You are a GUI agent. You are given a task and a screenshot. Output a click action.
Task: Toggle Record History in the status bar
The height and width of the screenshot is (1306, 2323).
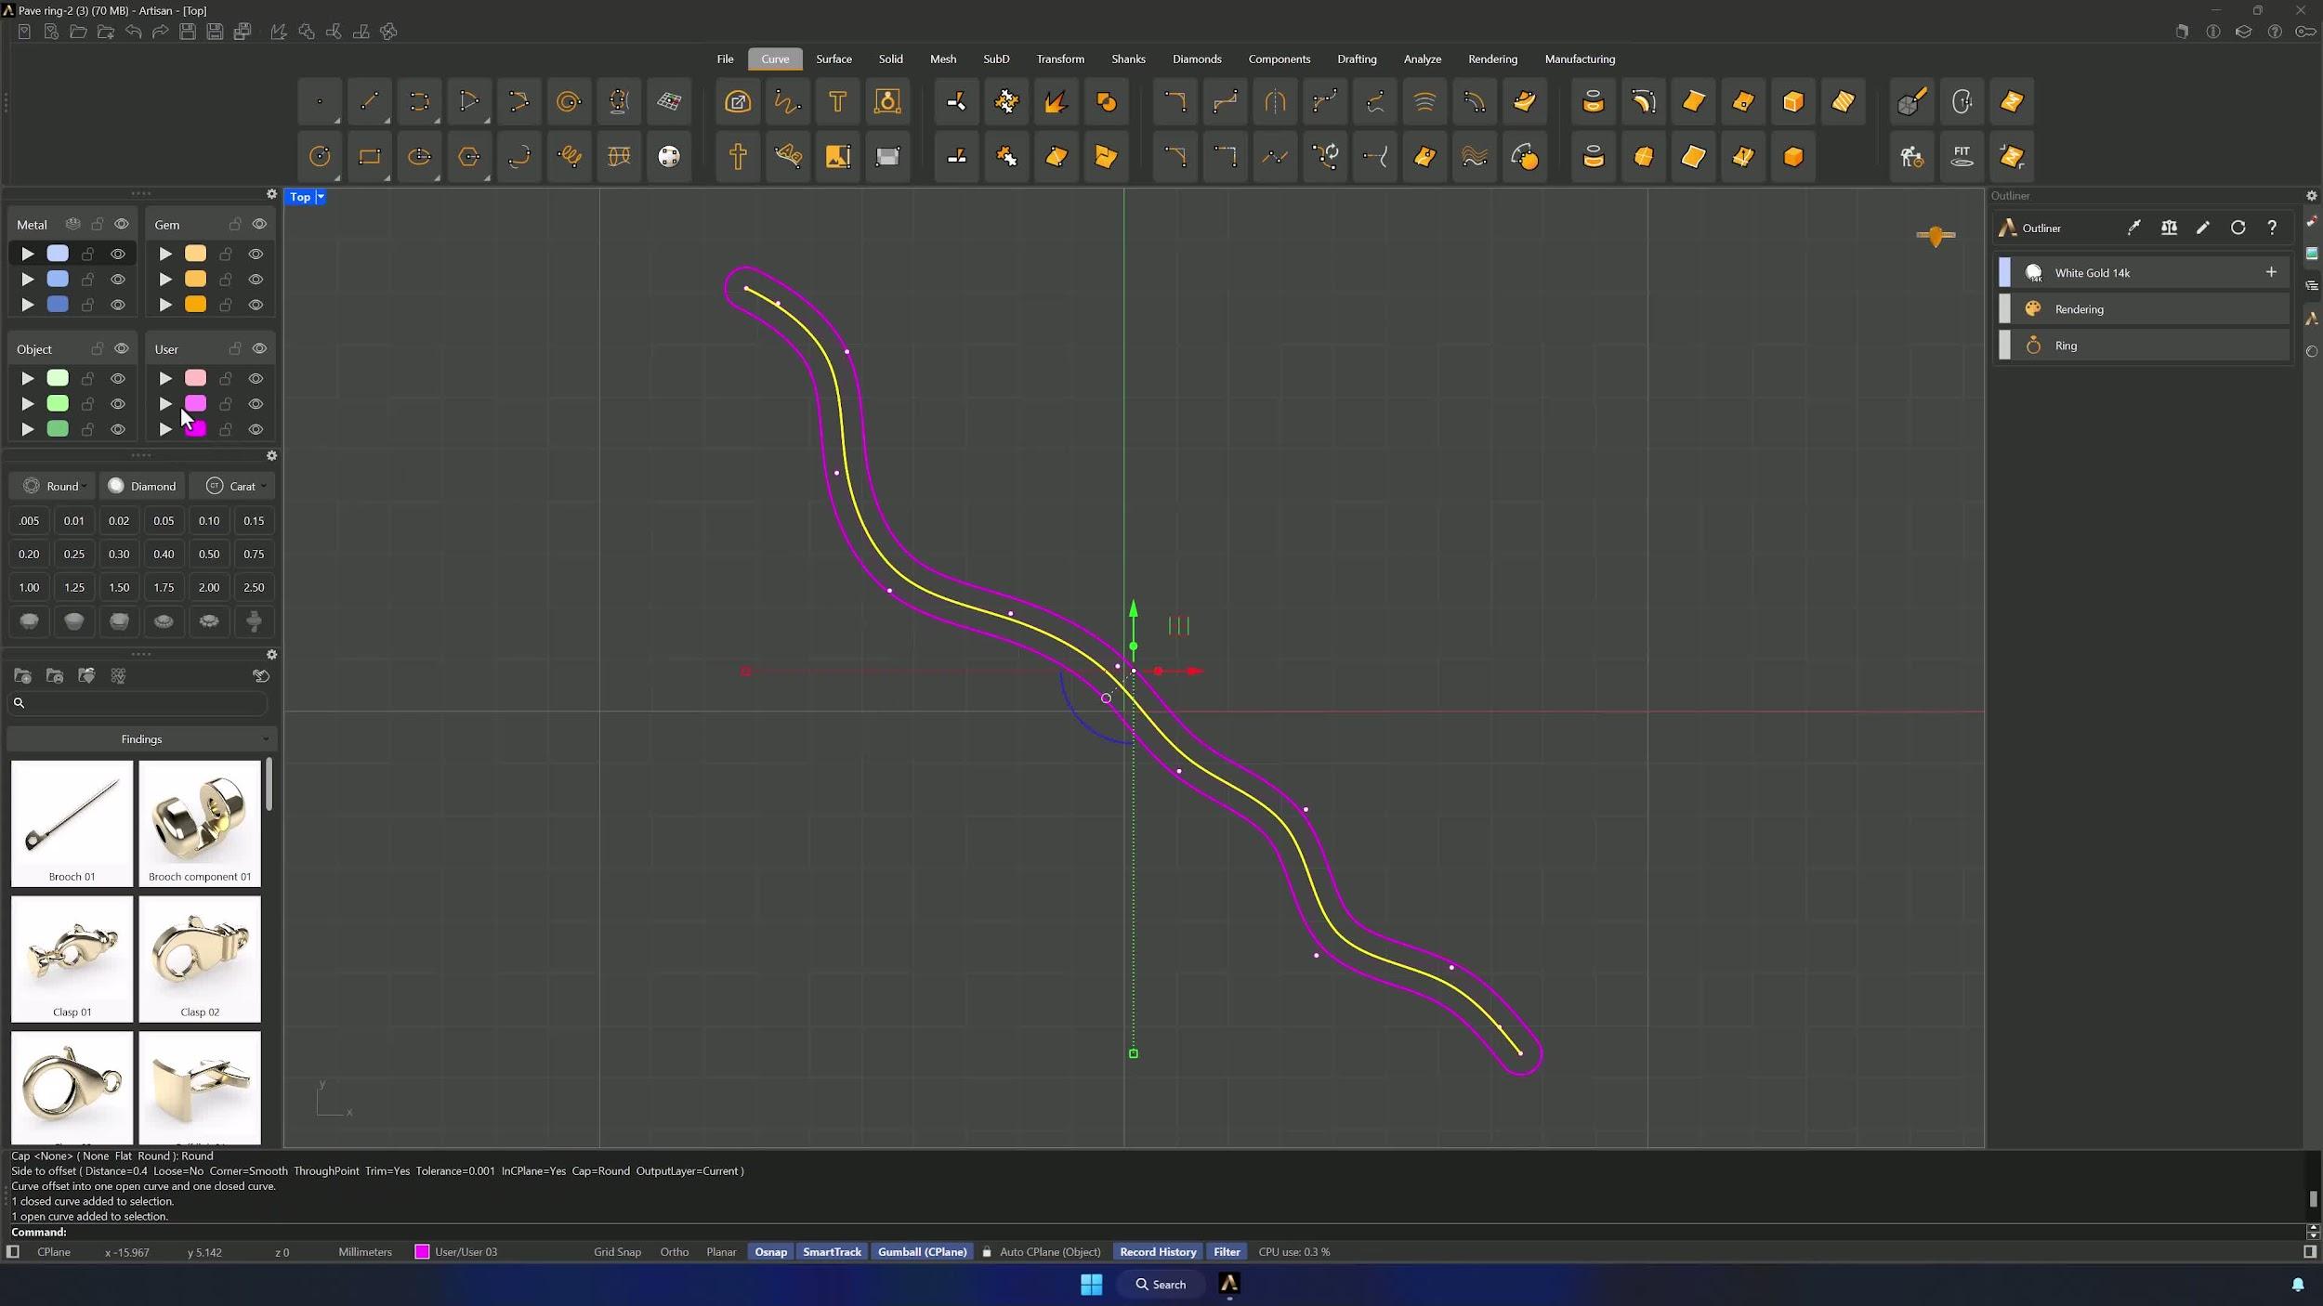1158,1251
